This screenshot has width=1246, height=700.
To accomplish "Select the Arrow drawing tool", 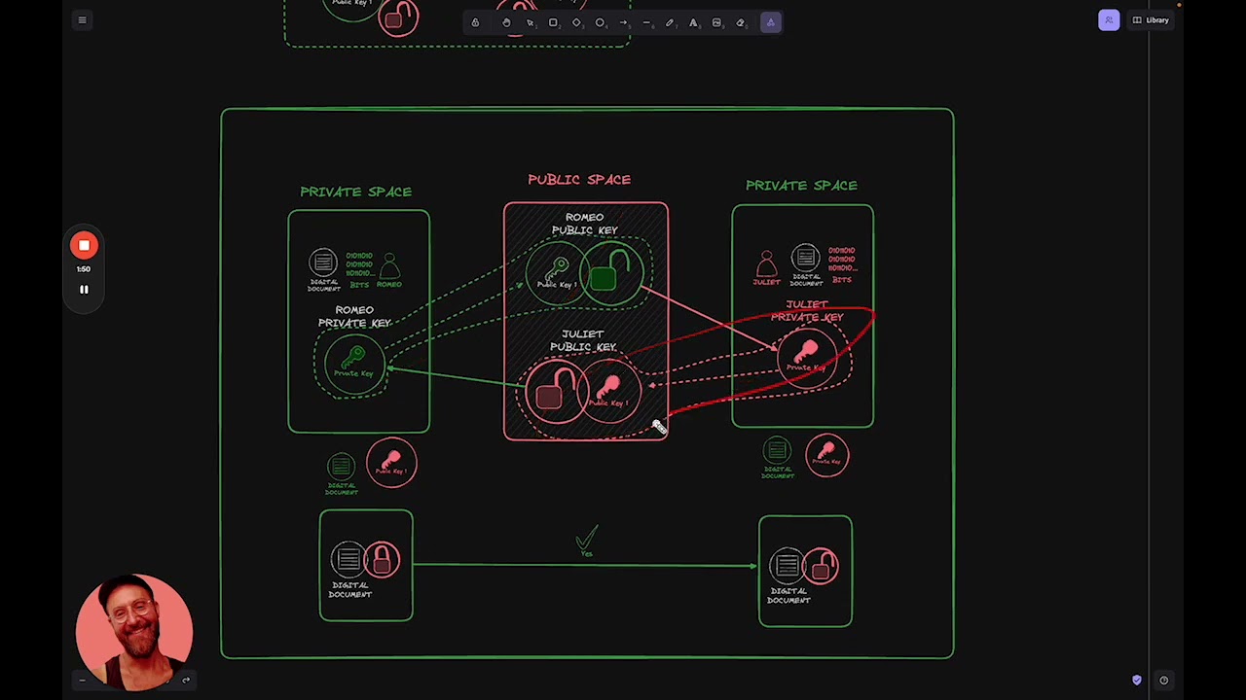I will (623, 22).
